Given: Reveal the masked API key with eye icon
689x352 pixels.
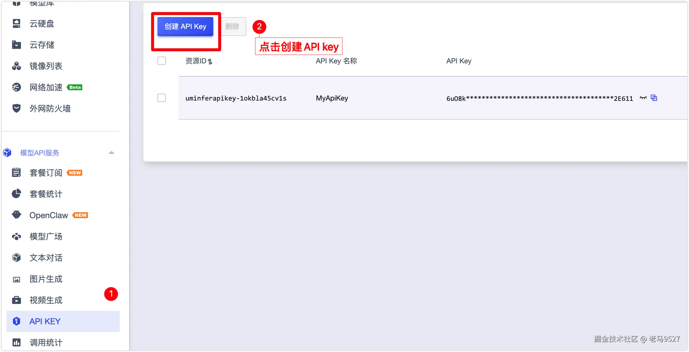Looking at the screenshot, I should coord(643,98).
